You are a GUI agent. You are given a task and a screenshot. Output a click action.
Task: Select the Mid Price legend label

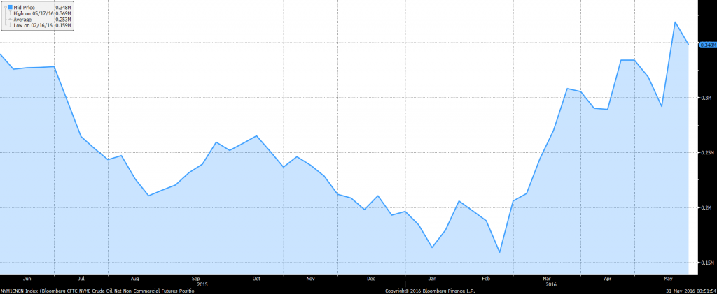click(25, 7)
